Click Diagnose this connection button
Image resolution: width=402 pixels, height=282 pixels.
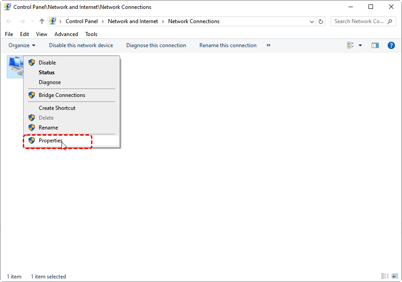[156, 45]
